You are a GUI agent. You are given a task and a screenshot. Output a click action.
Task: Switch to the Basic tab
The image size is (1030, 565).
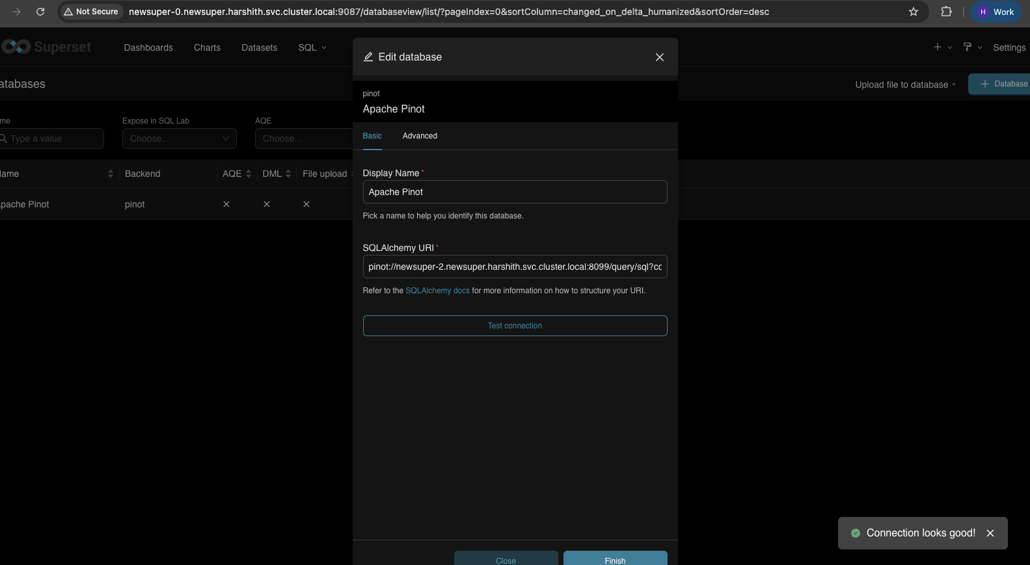[372, 136]
